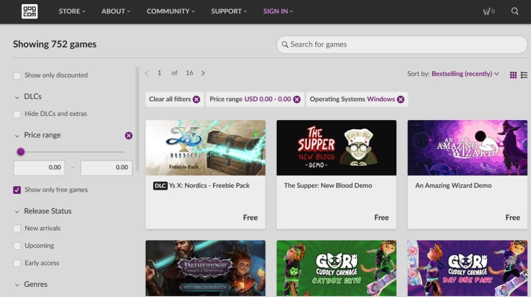This screenshot has width=531, height=297.
Task: Enable the Show only discounted checkbox
Action: (x=17, y=75)
